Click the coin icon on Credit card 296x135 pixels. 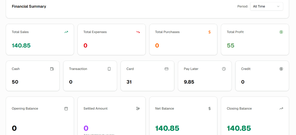point(281,69)
